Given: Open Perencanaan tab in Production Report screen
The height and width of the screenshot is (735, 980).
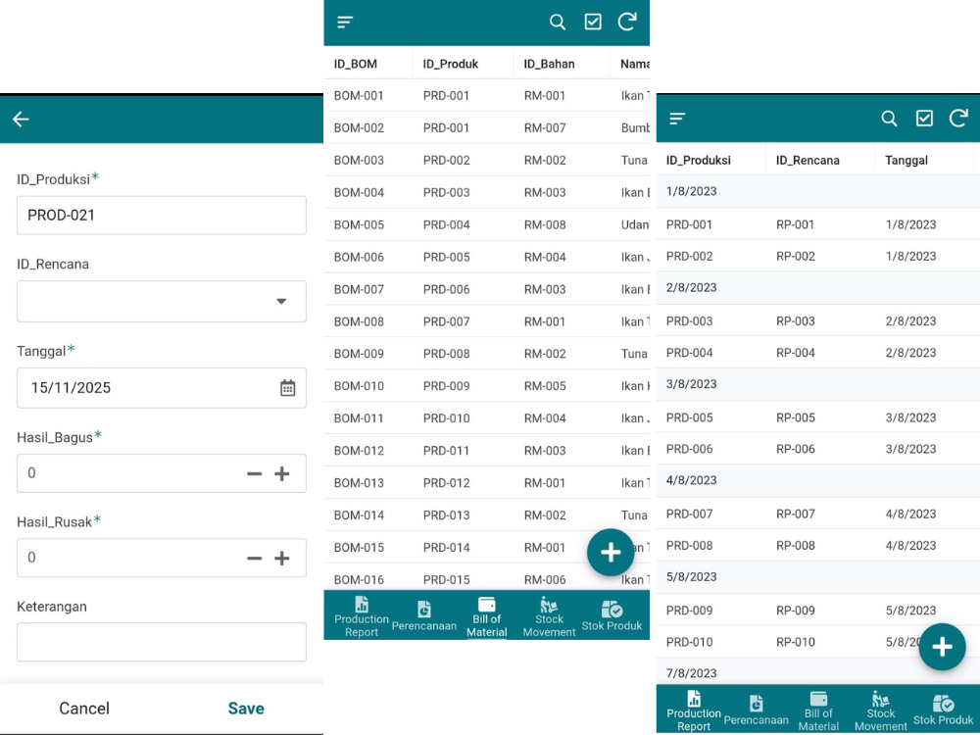Looking at the screenshot, I should (757, 710).
